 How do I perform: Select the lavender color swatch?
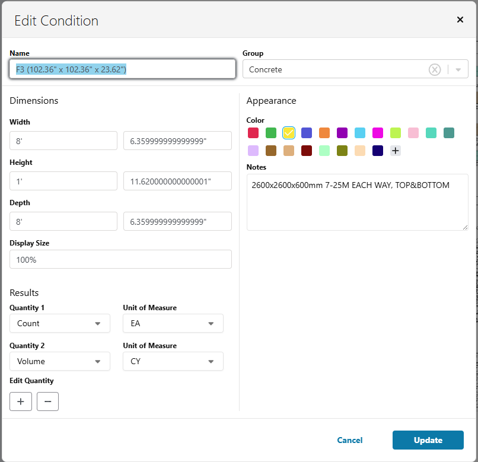253,151
